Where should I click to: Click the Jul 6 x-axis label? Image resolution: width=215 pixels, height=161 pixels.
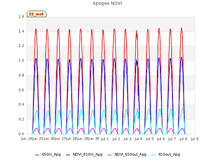coord(161,139)
